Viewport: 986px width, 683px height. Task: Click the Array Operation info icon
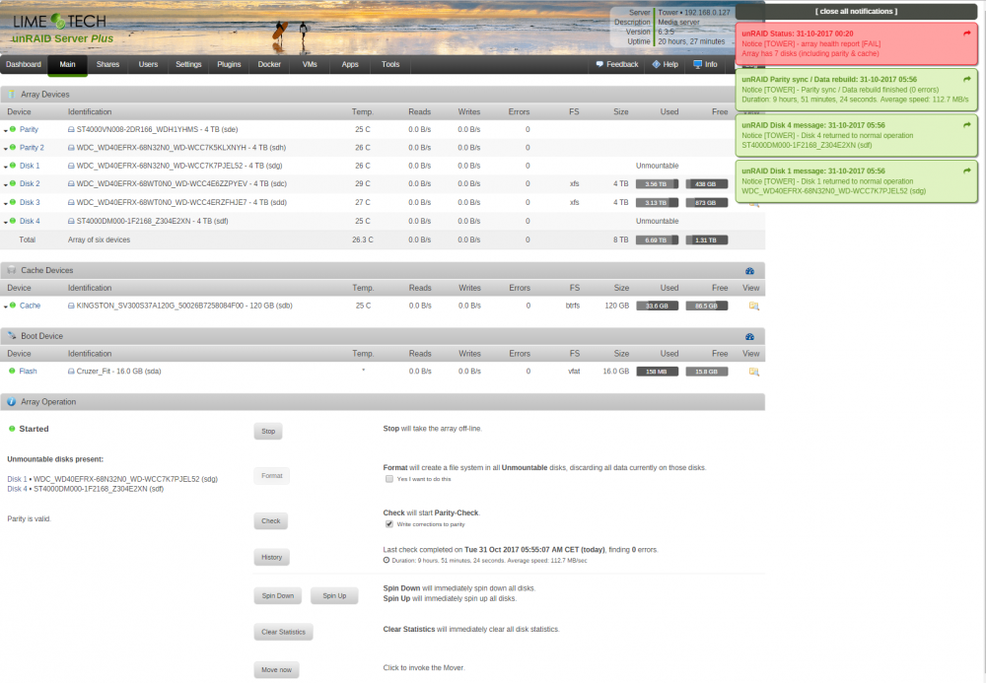(11, 401)
